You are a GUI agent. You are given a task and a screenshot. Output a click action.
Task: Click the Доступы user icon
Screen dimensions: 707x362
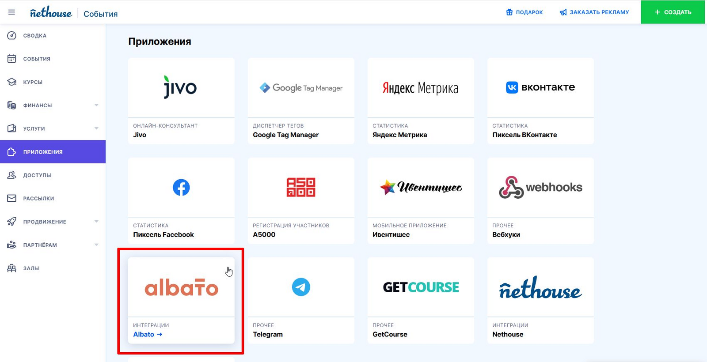(12, 175)
